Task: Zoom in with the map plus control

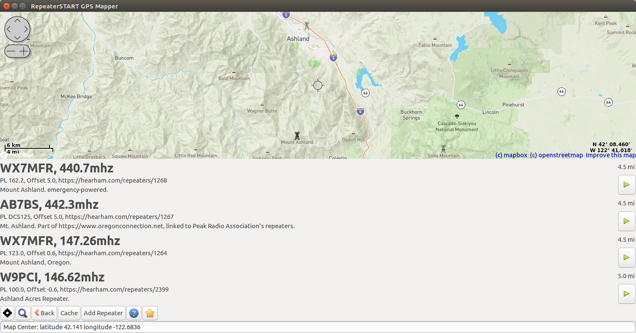Action: click(23, 51)
